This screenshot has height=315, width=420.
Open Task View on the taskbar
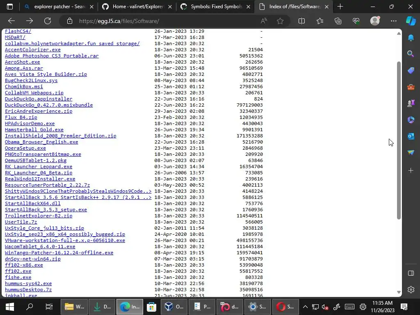[x=49, y=307]
